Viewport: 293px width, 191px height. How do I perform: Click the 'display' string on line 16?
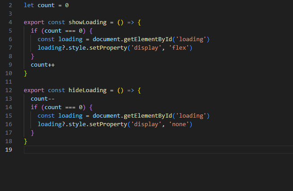[146, 124]
